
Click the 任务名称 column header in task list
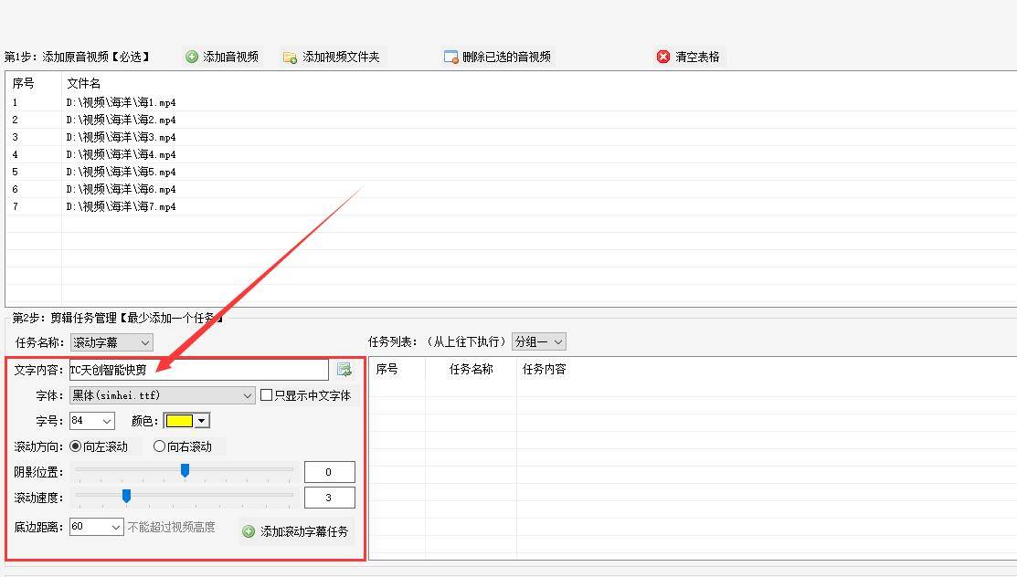pyautogui.click(x=471, y=370)
